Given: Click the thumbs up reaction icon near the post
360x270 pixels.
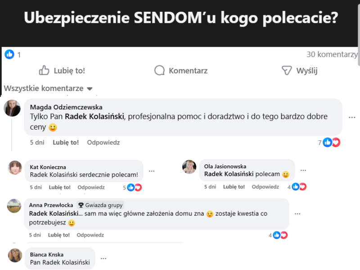Looking at the screenshot, I should (x=9, y=54).
